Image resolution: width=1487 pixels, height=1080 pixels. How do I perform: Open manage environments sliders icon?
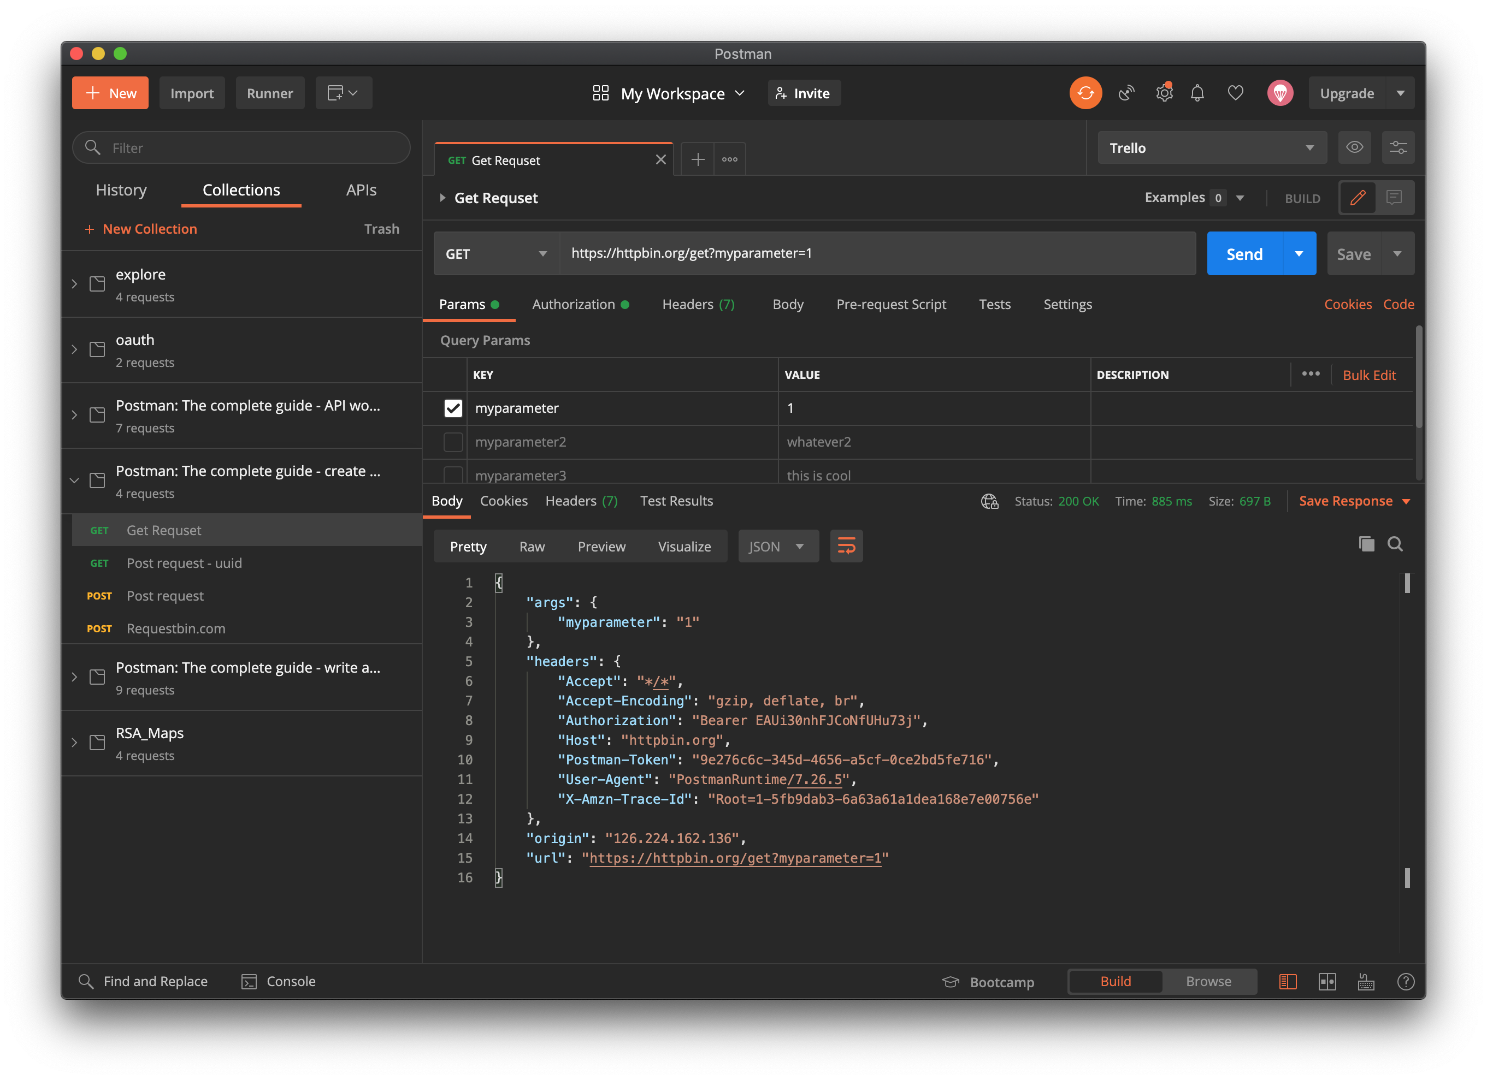click(1398, 147)
